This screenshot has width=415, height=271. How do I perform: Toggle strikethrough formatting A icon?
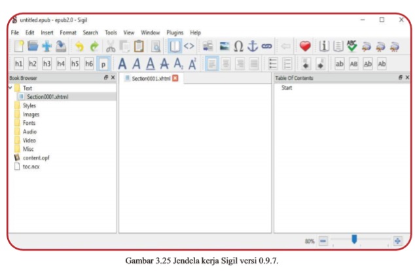coord(164,64)
